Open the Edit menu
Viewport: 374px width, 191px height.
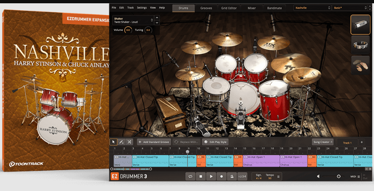tap(122, 8)
